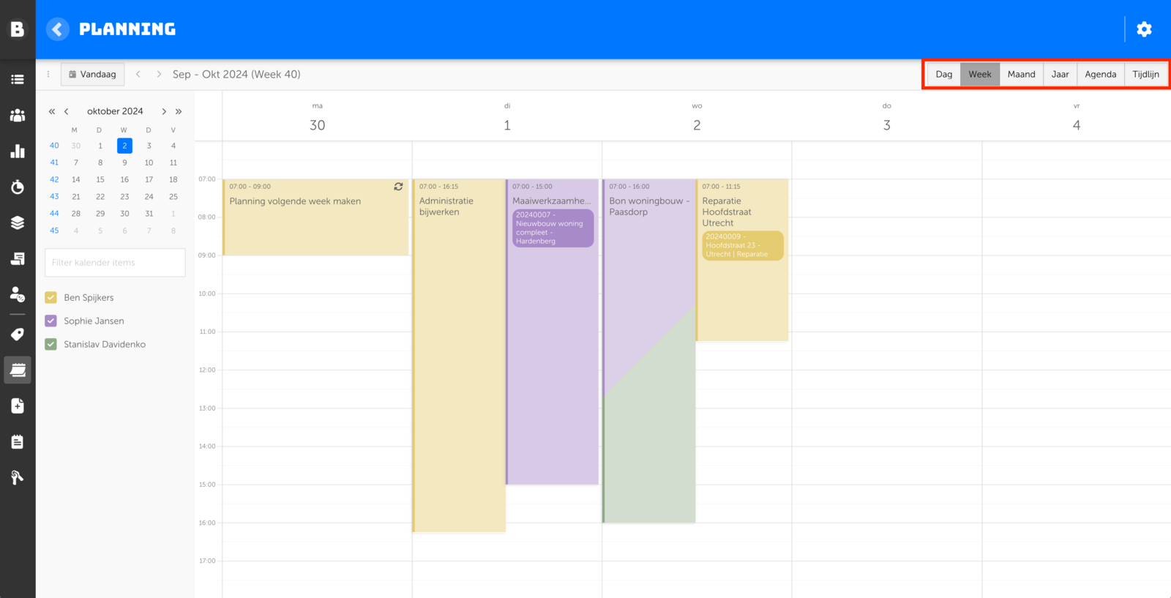Viewport: 1171px width, 598px height.
Task: Open week 42 from the mini calendar
Action: click(x=54, y=179)
